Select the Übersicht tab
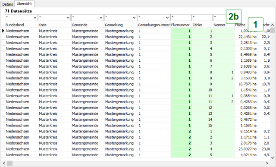Viewport: 276px width, 167px height. point(24,4)
